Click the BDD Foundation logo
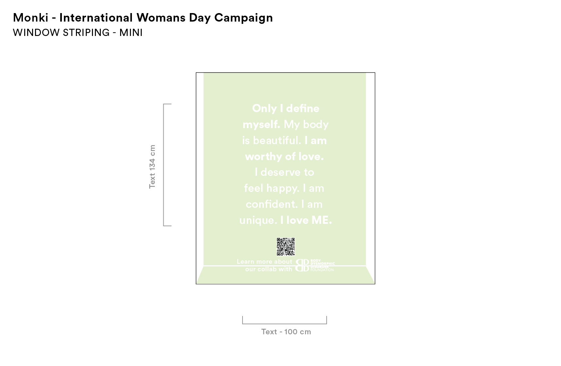The width and height of the screenshot is (561, 366). pyautogui.click(x=315, y=265)
